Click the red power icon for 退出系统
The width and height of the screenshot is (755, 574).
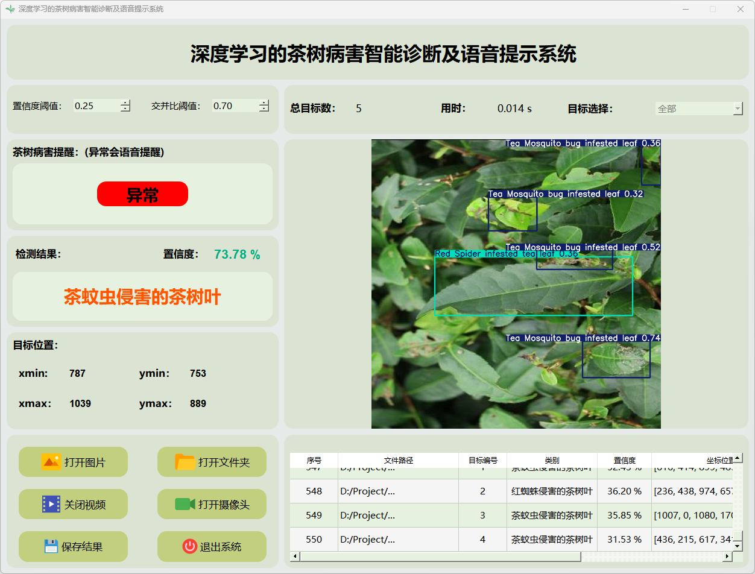(x=190, y=546)
